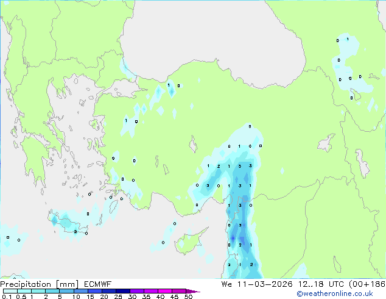This screenshot has height=299, width=386.
Task: Click the "12..18 UTC" time range text
Action: 321,284
